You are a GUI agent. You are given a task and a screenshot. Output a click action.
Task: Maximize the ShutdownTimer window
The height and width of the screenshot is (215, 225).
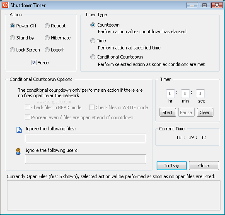pyautogui.click(x=204, y=5)
